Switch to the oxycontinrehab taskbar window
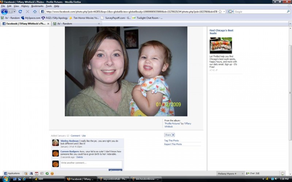This screenshot has height=182, width=292. 113,179
